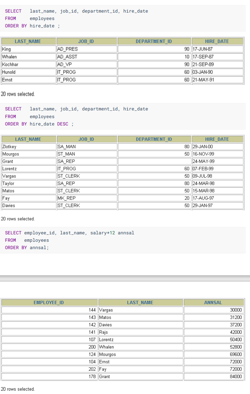250x394 pixels.
Task: Click Vargas in the employee 144 row
Action: click(141, 310)
